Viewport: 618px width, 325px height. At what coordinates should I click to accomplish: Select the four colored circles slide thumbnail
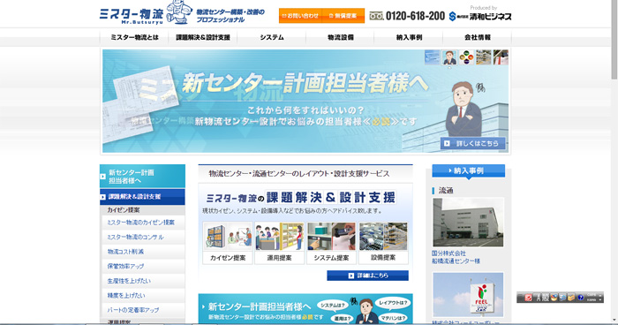(x=466, y=57)
